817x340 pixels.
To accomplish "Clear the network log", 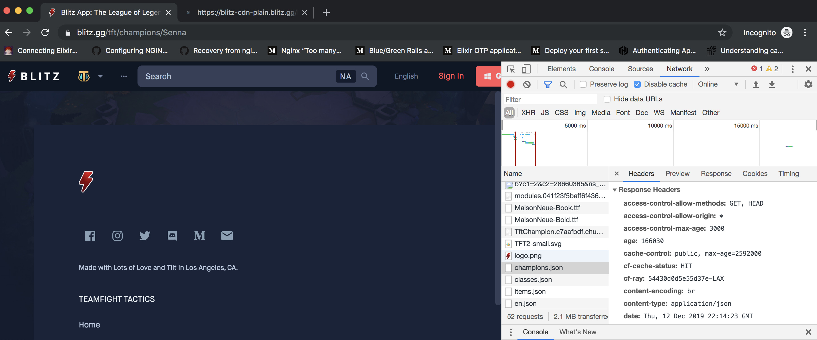I will tap(527, 84).
